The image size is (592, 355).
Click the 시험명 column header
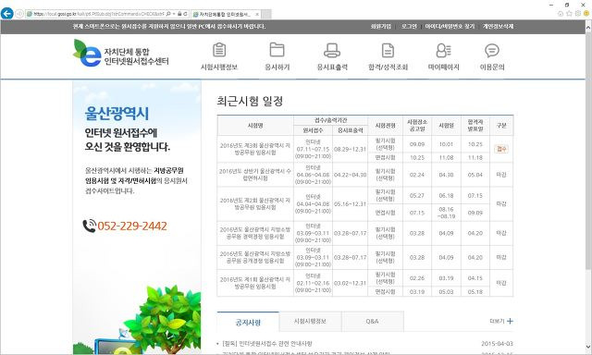255,126
